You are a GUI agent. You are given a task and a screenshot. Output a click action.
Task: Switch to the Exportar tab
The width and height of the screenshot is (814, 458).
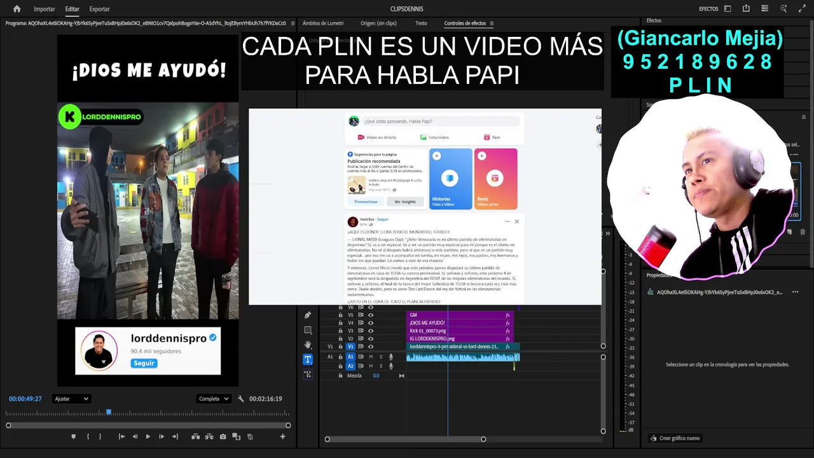point(99,9)
